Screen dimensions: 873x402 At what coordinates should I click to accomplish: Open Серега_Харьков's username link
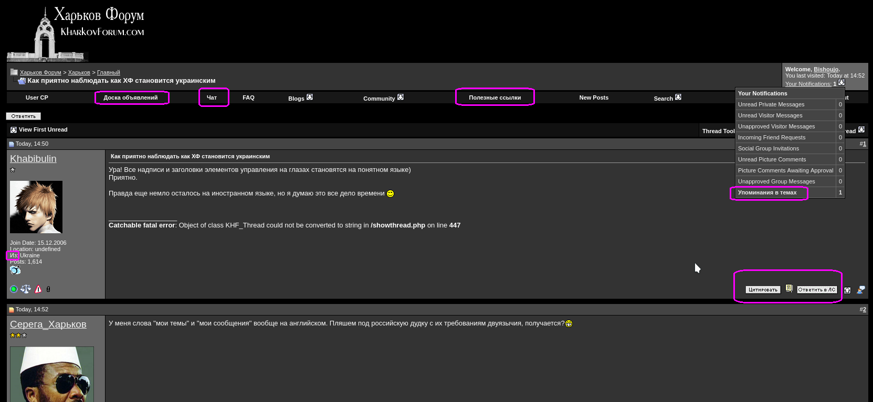click(48, 324)
